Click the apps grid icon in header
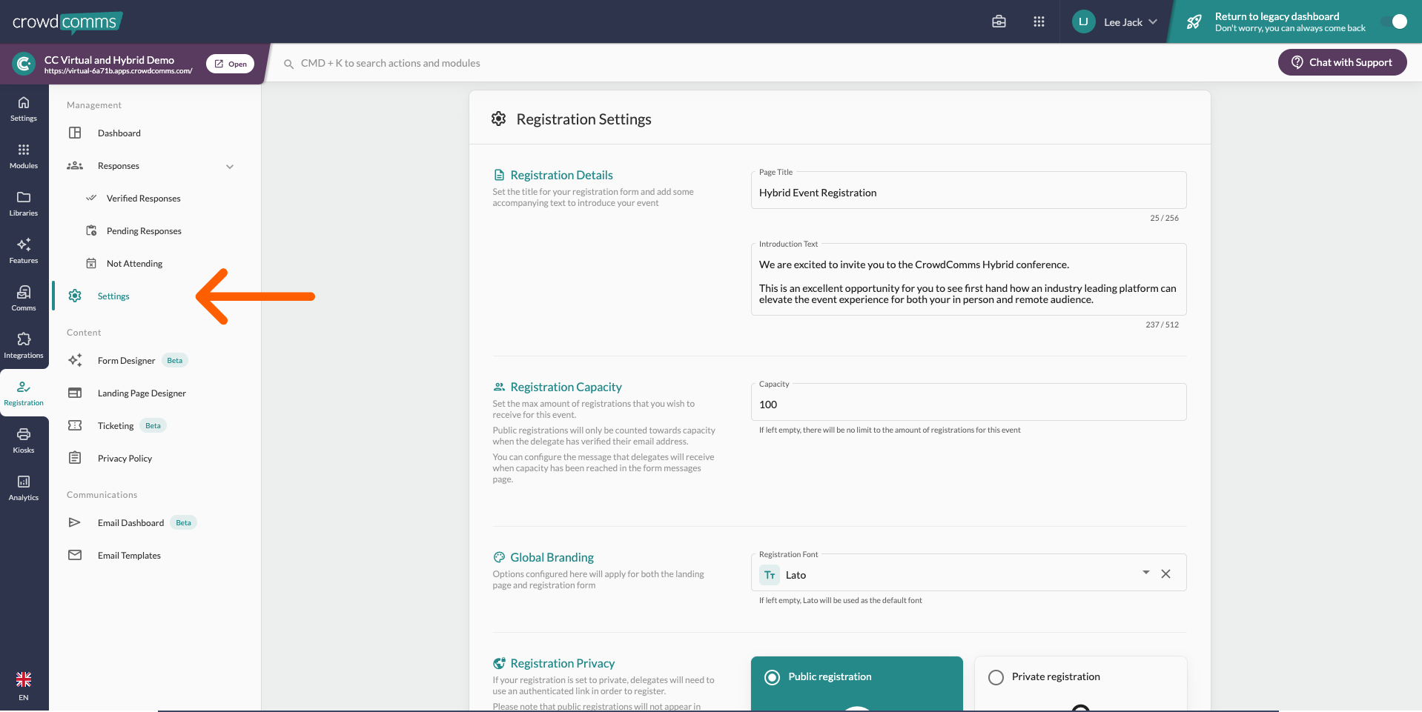This screenshot has height=712, width=1422. (1039, 21)
